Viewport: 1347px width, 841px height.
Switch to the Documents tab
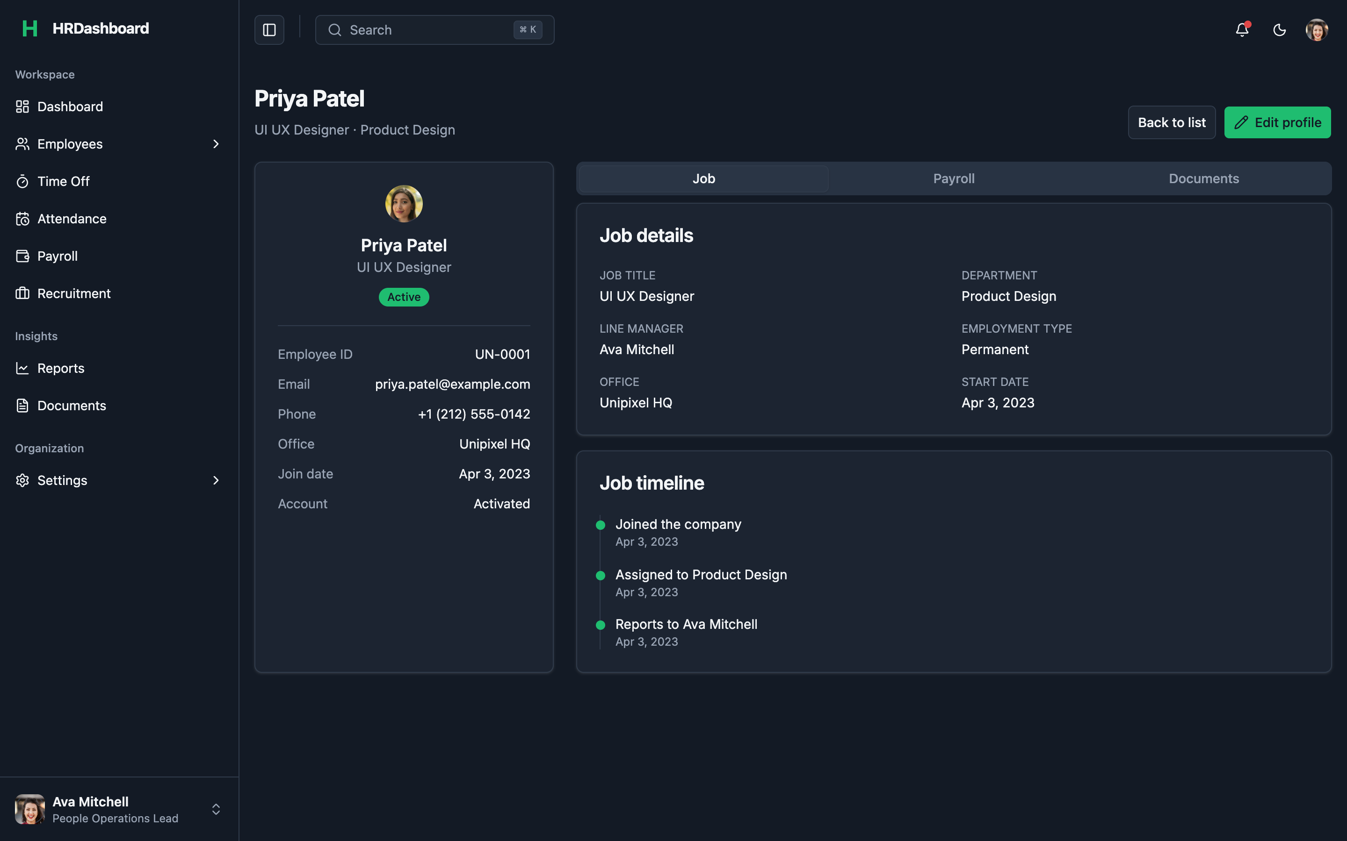click(1203, 178)
